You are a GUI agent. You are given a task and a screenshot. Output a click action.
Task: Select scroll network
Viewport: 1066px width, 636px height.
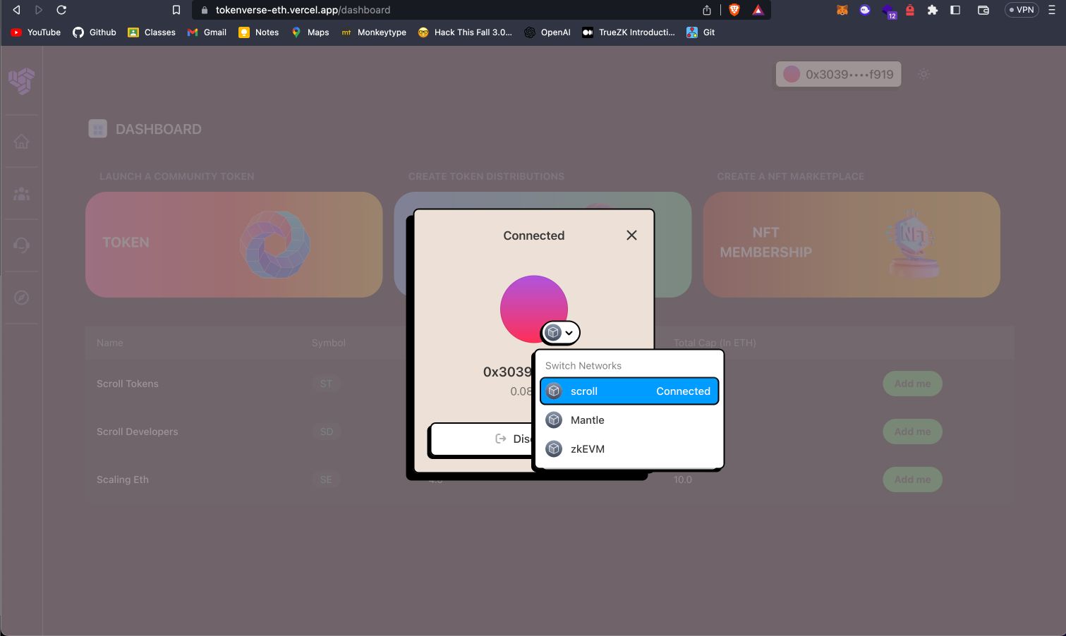[x=629, y=391]
